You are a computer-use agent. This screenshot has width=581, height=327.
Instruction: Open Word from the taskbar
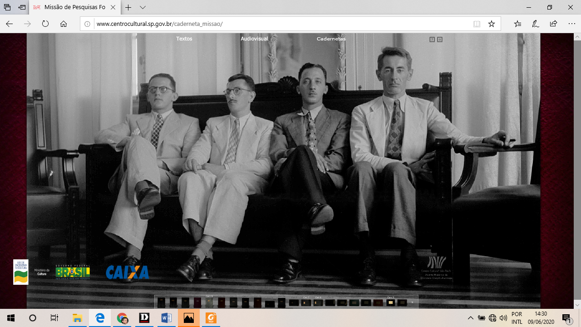167,318
